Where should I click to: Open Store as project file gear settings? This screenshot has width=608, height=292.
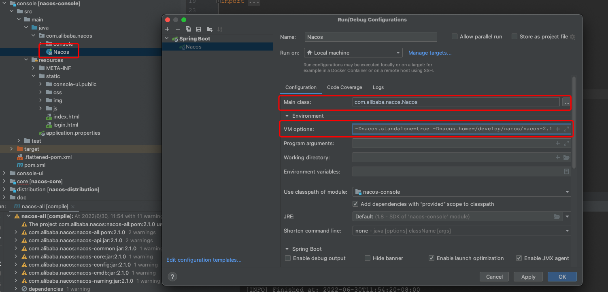point(572,37)
